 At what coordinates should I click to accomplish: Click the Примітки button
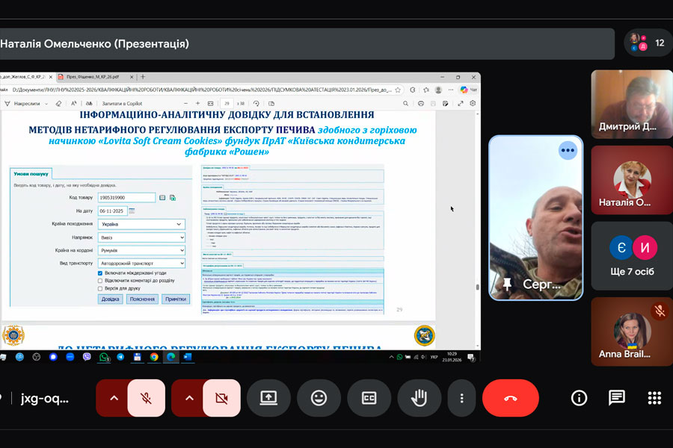(x=176, y=299)
